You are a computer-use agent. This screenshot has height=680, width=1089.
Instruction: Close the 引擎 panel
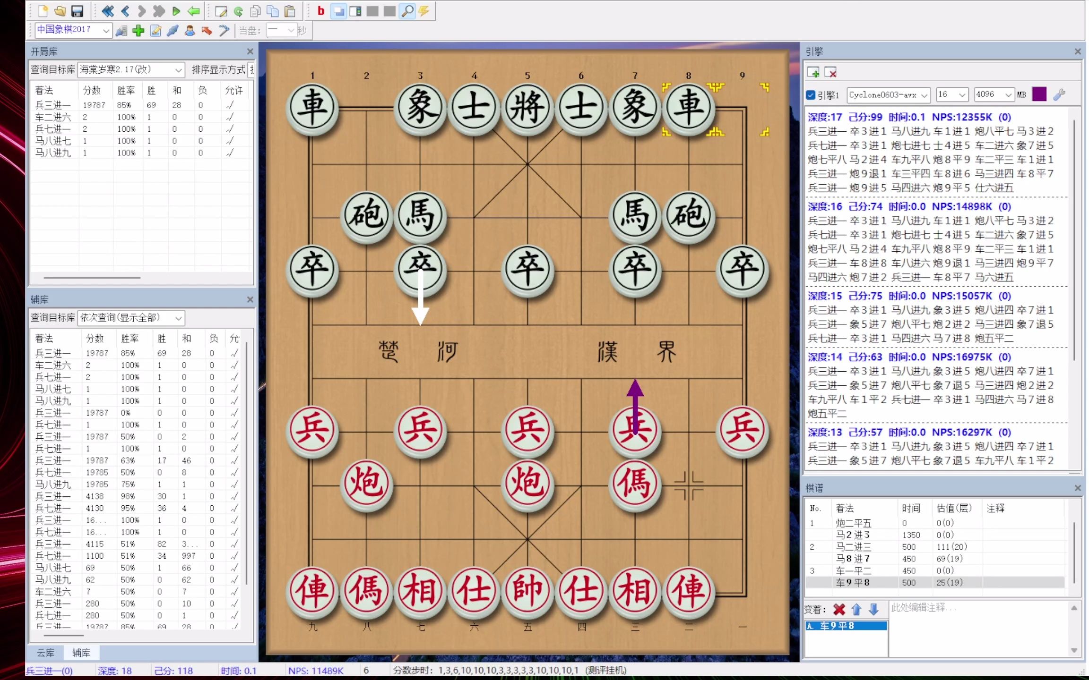pos(1078,51)
